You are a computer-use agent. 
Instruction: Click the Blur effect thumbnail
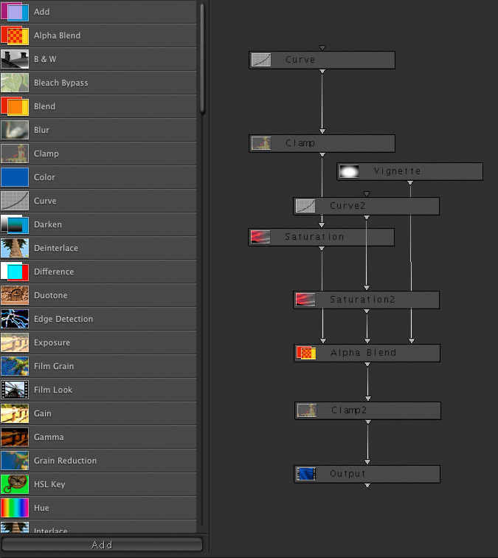coord(15,130)
